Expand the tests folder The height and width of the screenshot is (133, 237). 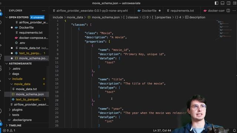point(10,115)
